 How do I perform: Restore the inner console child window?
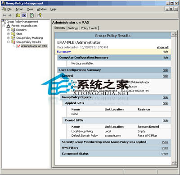(171, 9)
